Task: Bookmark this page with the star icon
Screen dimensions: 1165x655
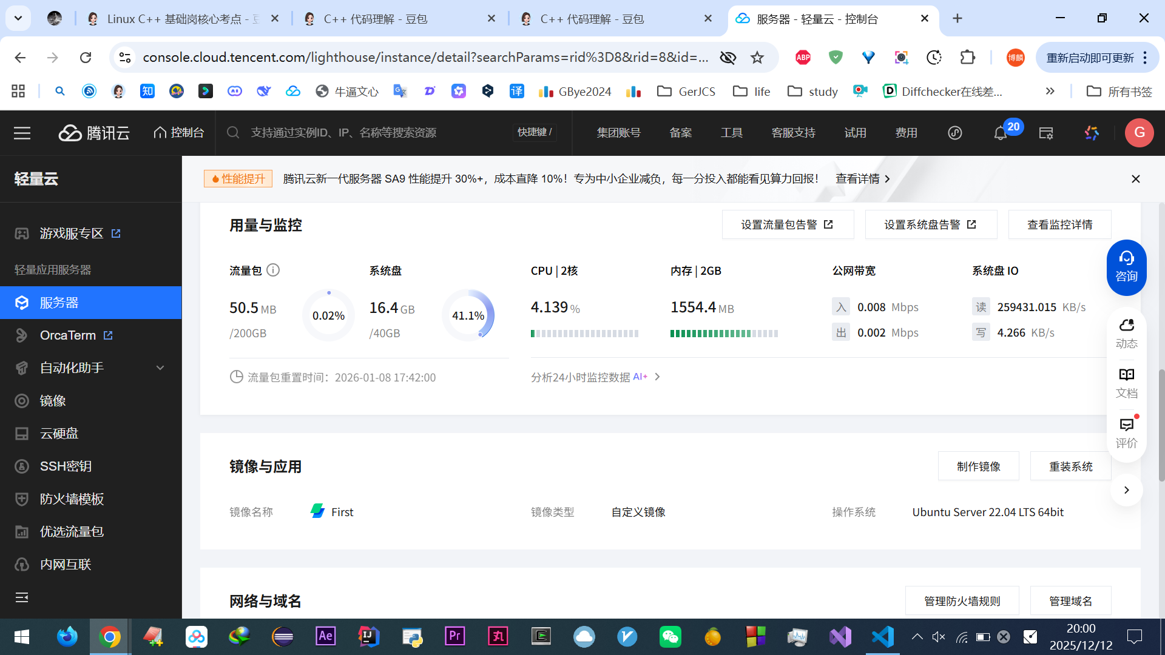Action: [x=757, y=57]
